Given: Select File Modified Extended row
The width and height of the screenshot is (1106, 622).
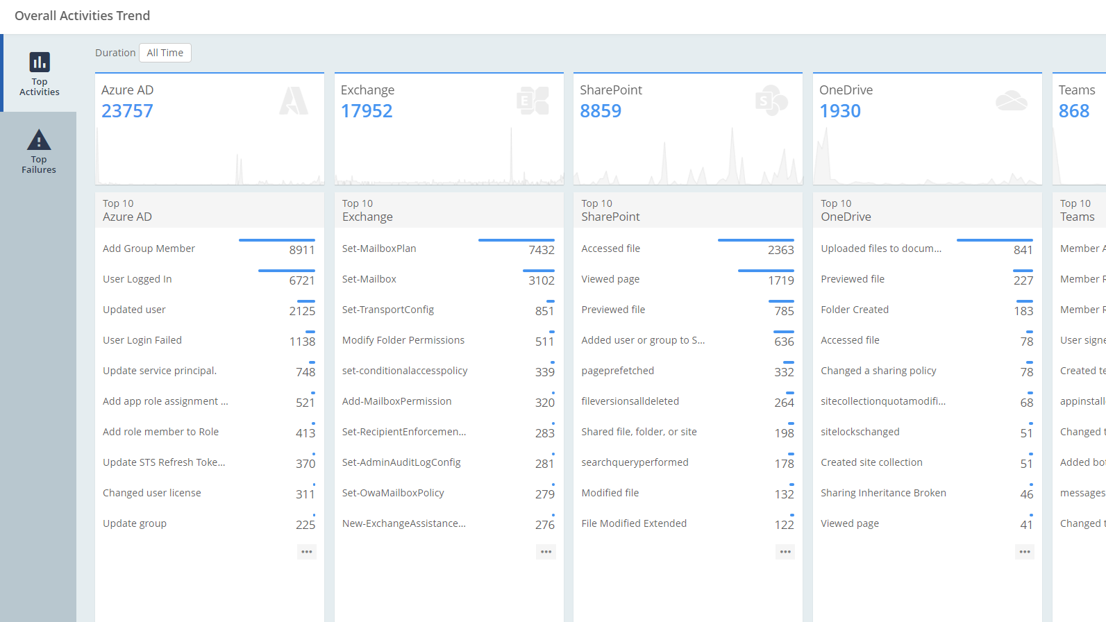Looking at the screenshot, I should pyautogui.click(x=688, y=523).
